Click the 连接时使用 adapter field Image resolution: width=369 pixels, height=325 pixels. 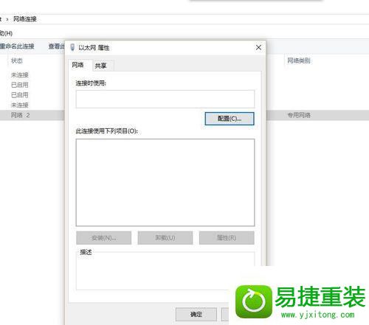(165, 99)
